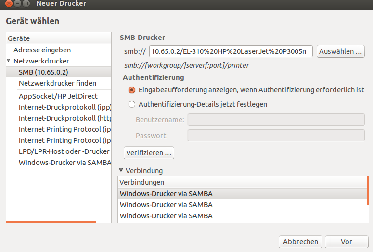373x252 pixels.
Task: Select LPD/LPR-Host oder -Drucker entry
Action: click(x=64, y=151)
